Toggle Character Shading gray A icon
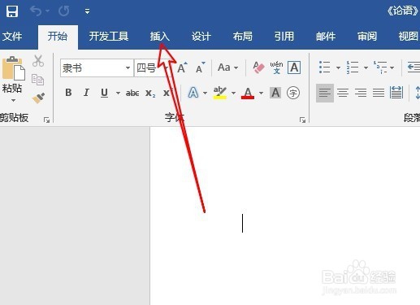This screenshot has height=305, width=420. tap(275, 93)
